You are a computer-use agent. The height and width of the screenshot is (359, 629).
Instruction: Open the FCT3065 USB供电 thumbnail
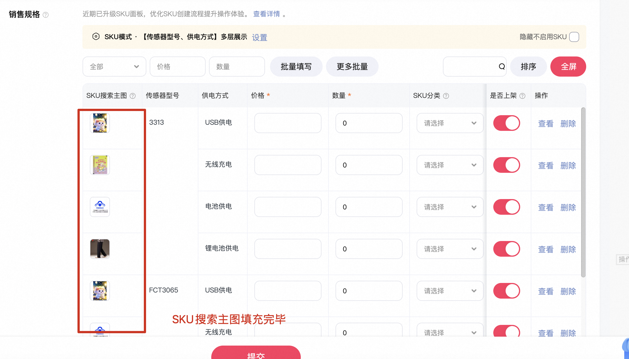(100, 291)
